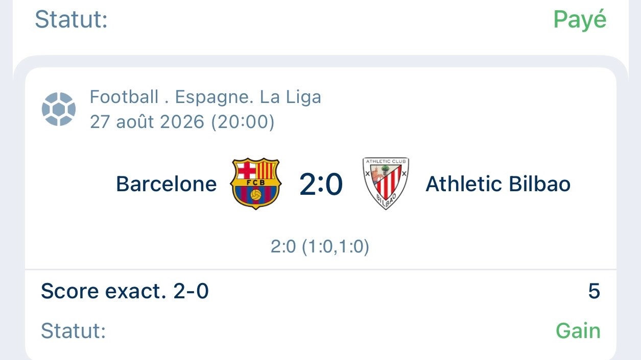The height and width of the screenshot is (360, 641).
Task: Tap the green Gain status
Action: [578, 331]
